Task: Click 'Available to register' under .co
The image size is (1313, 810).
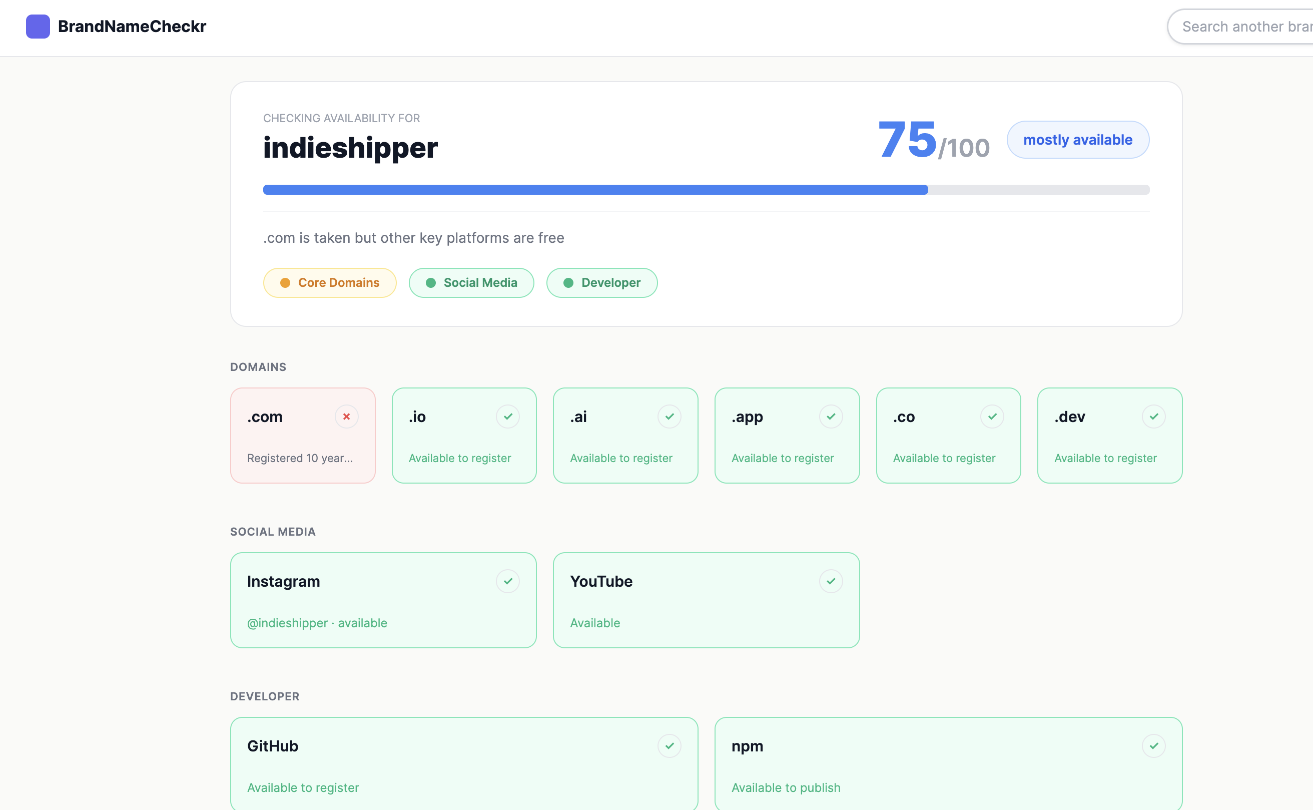Action: (944, 458)
